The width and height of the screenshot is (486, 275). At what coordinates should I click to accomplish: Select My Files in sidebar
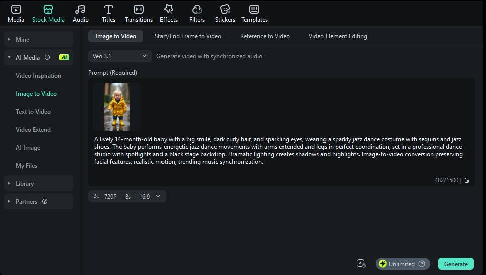coord(27,166)
